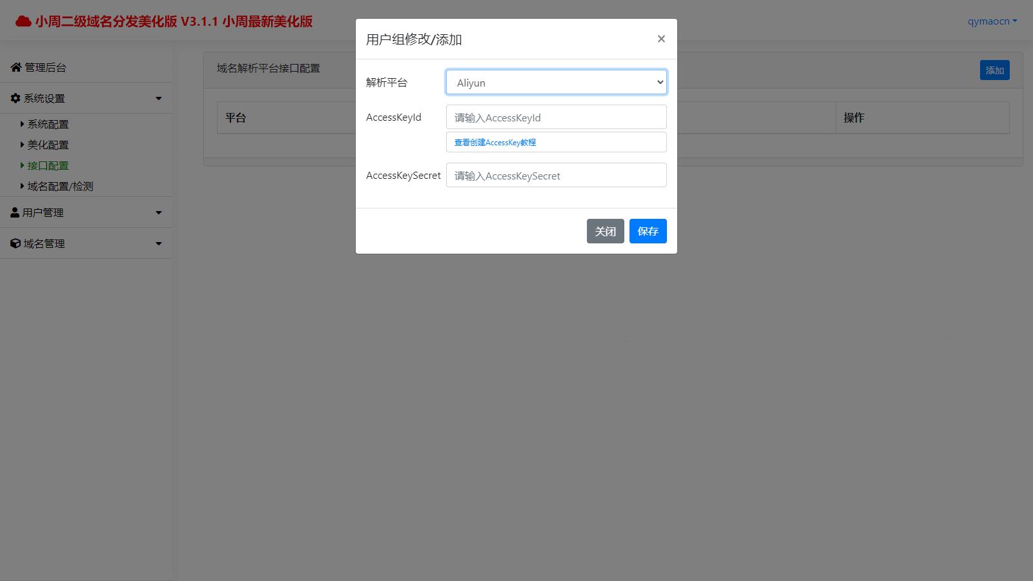Select 域名配置/检测 submenu item
This screenshot has height=581, width=1033.
[60, 186]
